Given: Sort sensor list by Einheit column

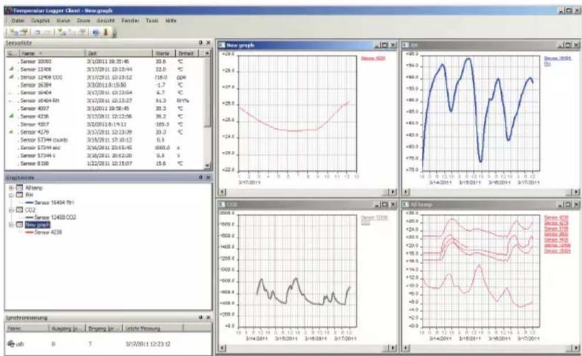Looking at the screenshot, I should pyautogui.click(x=187, y=53).
